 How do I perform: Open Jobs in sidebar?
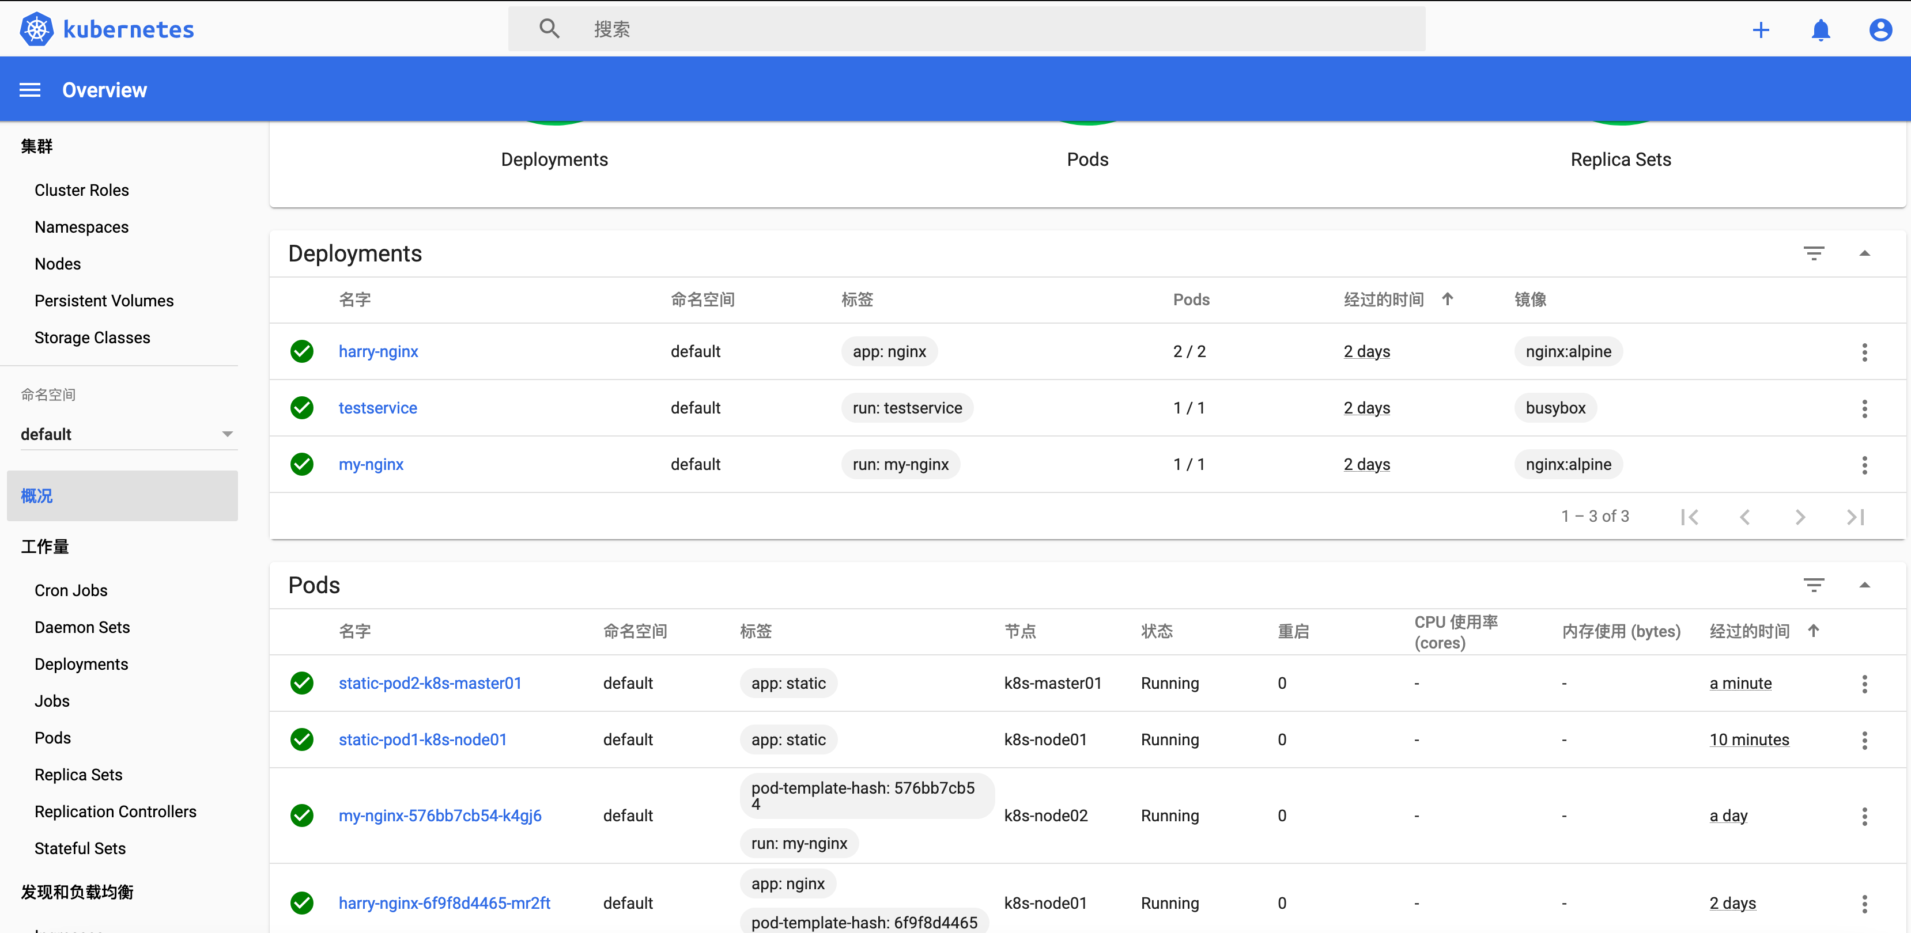(x=52, y=701)
